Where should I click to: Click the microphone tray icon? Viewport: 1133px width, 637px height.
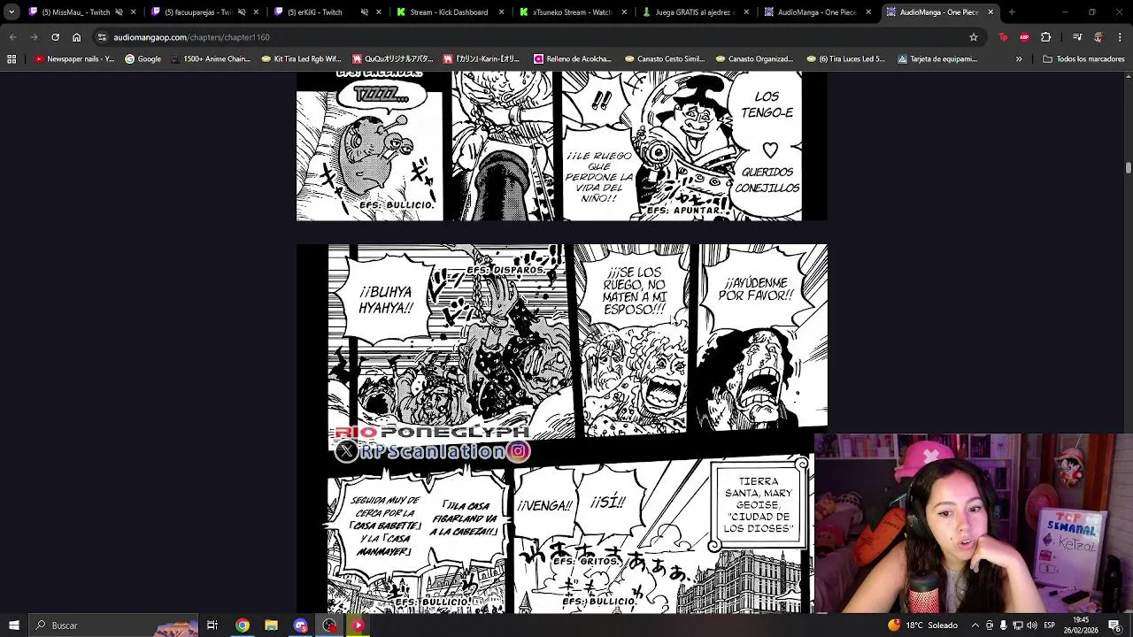click(x=1003, y=625)
